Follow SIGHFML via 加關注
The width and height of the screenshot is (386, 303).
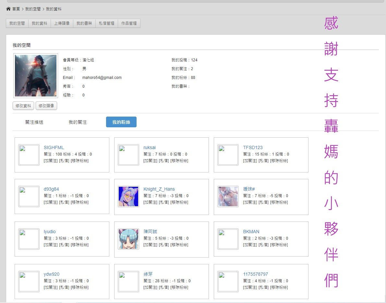51,161
